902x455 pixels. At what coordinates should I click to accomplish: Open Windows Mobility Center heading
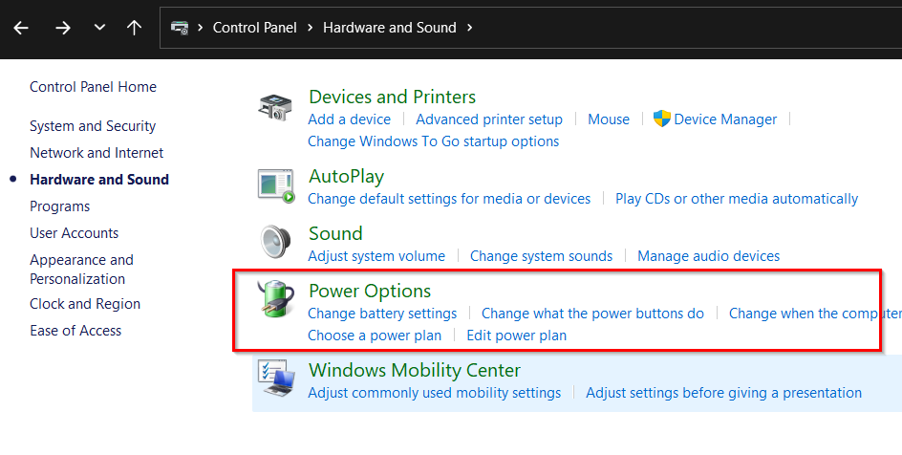click(415, 371)
